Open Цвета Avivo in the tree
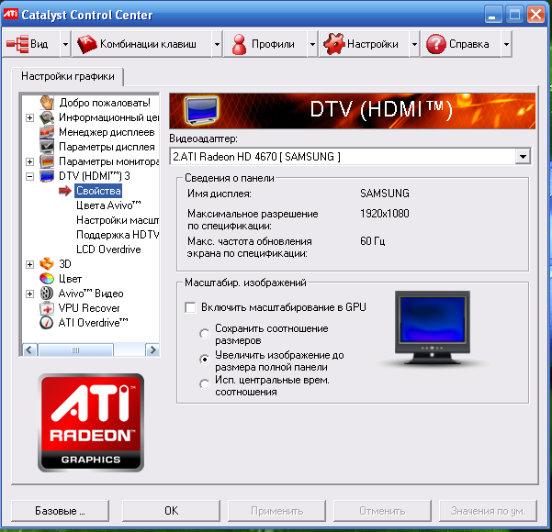 click(108, 205)
